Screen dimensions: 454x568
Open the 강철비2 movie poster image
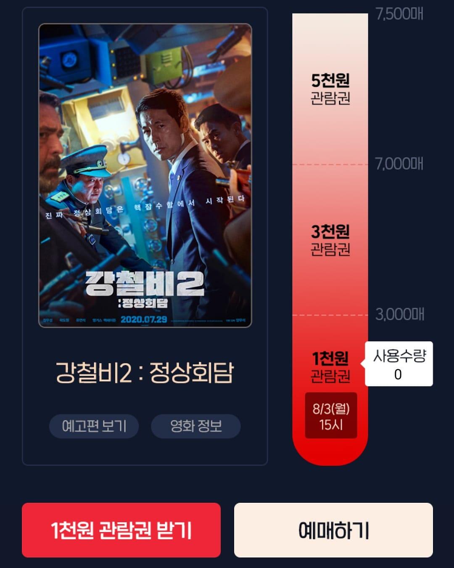pos(145,175)
